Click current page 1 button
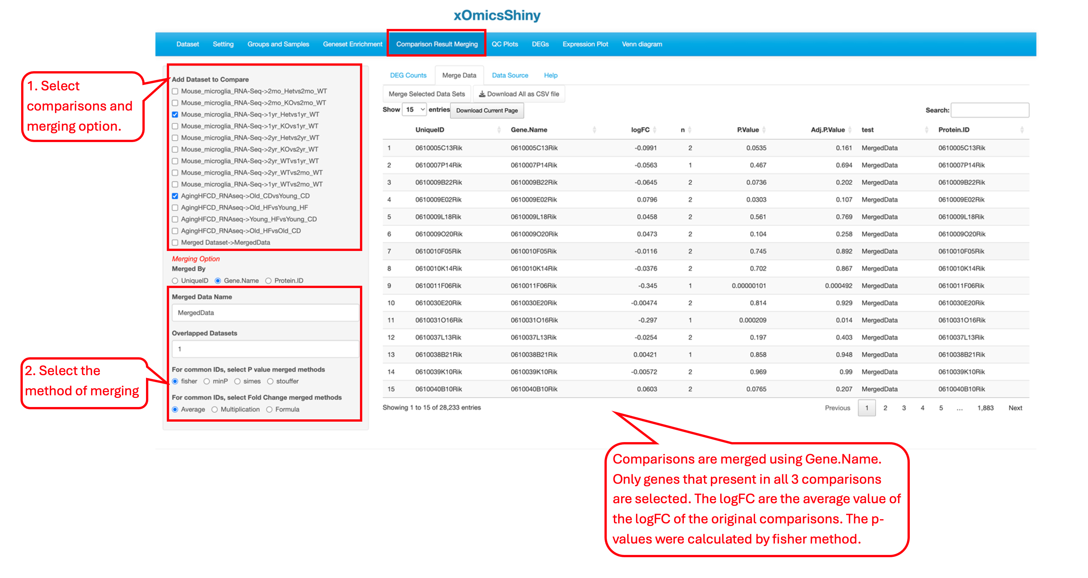The height and width of the screenshot is (578, 1088). click(867, 408)
